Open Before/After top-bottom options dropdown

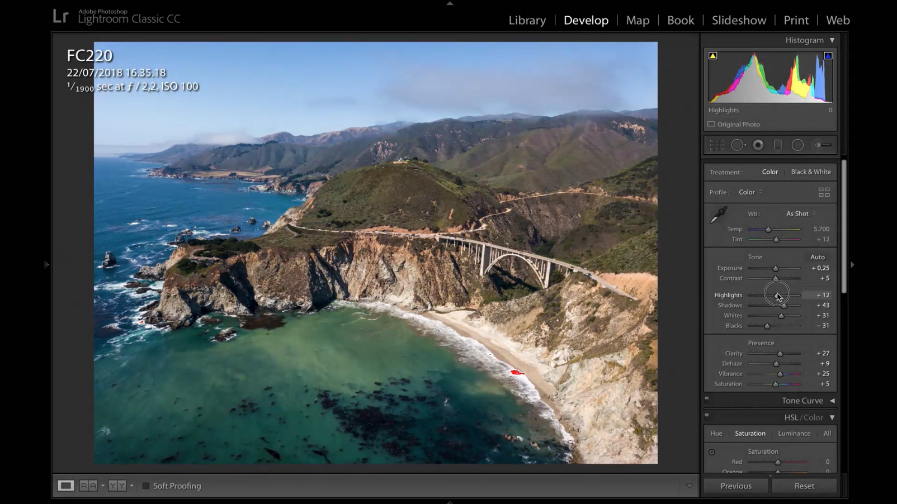point(131,486)
